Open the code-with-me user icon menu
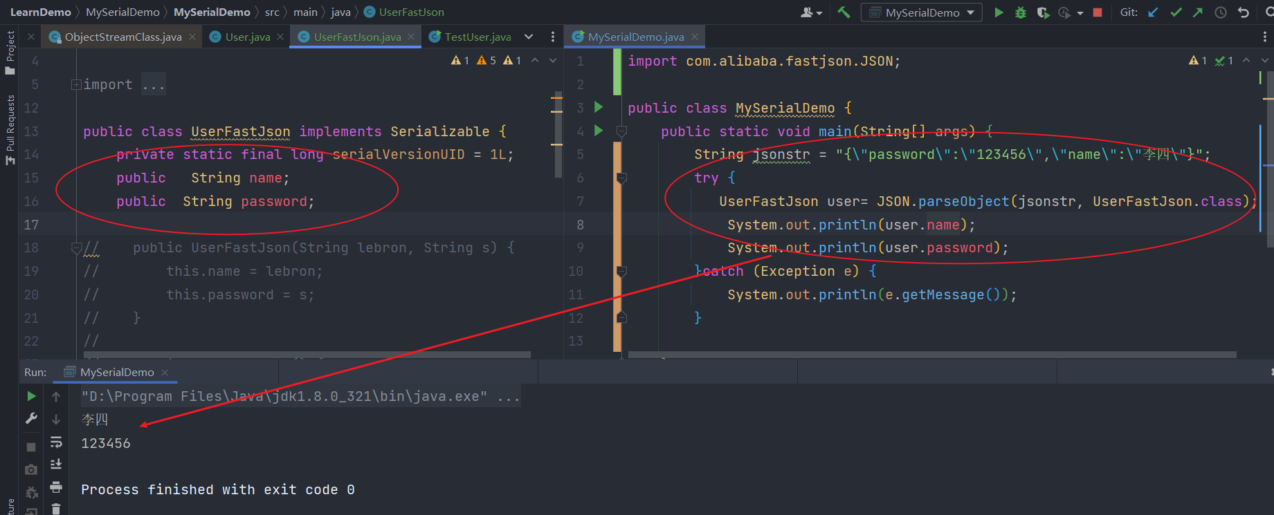Viewport: 1274px width, 515px height. coord(811,12)
